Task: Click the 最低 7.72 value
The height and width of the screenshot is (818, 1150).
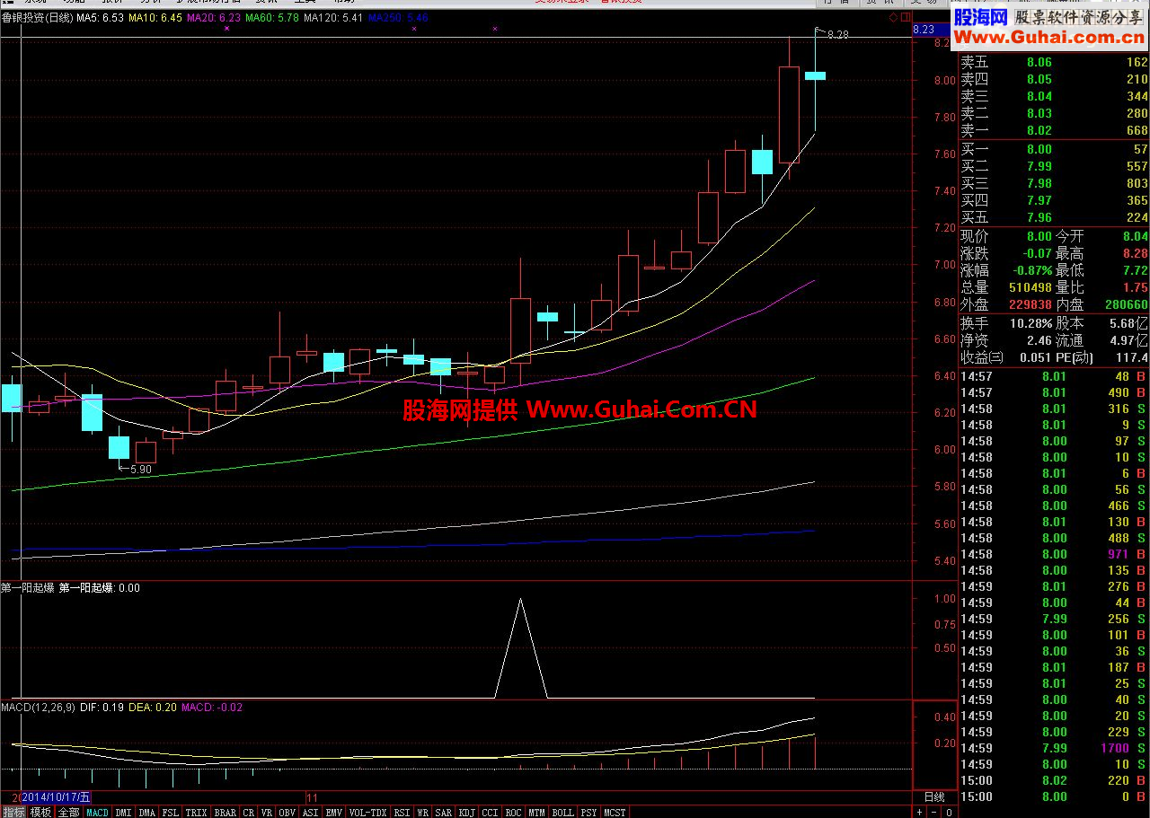Action: point(1135,270)
